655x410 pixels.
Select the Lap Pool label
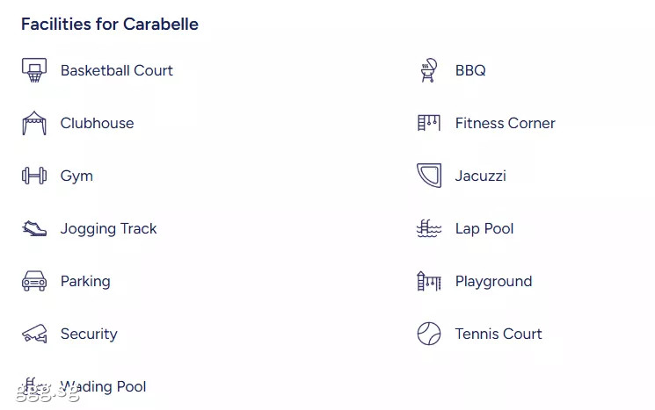484,229
